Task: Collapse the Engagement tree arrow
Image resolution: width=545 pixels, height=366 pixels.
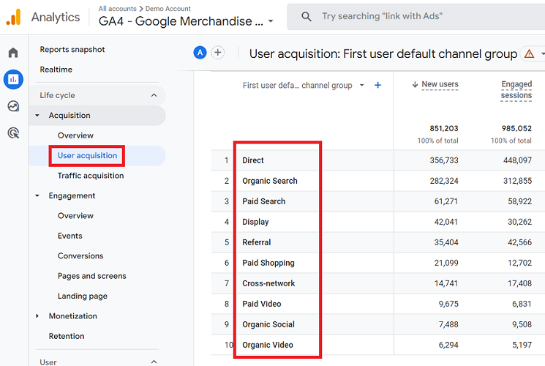Action: pyautogui.click(x=37, y=196)
